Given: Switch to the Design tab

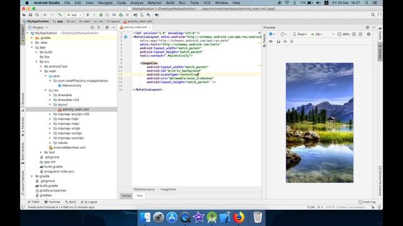Looking at the screenshot, I should [127, 196].
